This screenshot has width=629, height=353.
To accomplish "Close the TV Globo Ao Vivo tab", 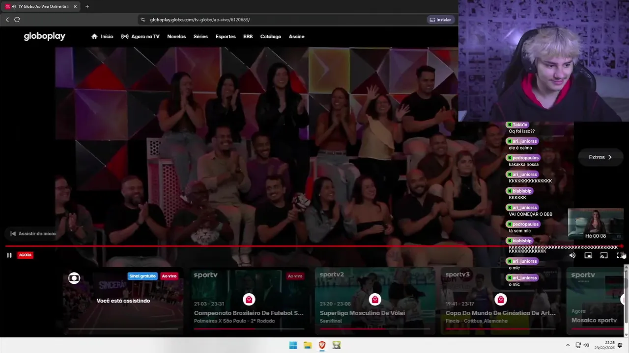I will coord(75,6).
